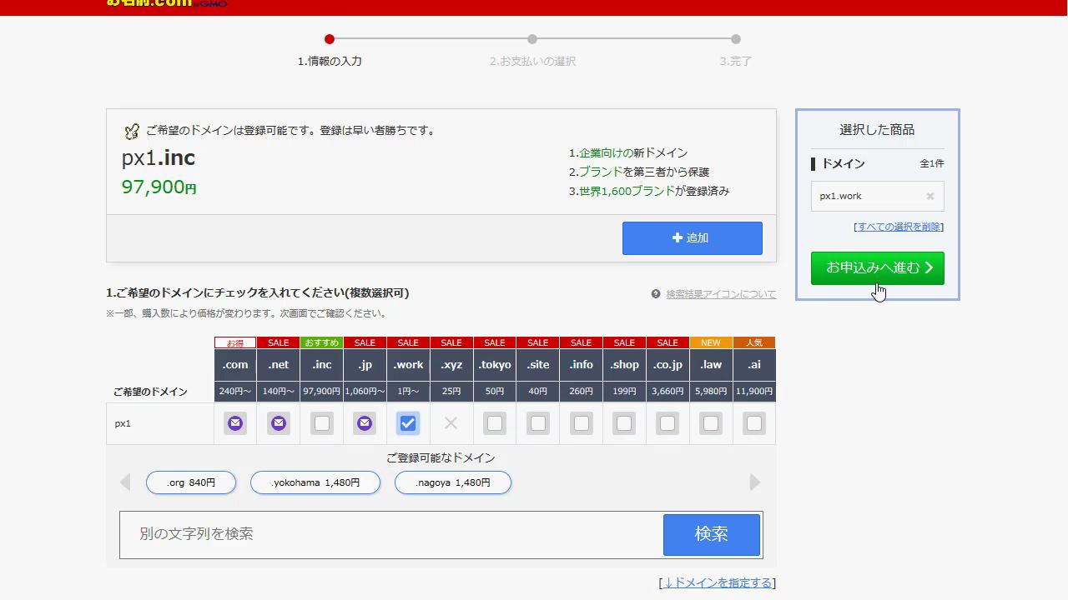Remove px1.work from selected items

click(929, 197)
